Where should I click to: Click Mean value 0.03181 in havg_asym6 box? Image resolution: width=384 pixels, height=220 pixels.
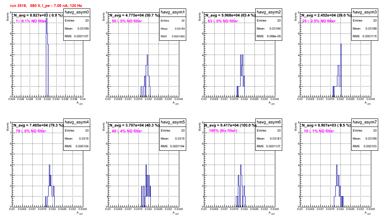(275, 138)
